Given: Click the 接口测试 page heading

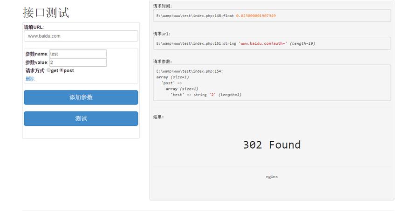Looking at the screenshot, I should pos(46,13).
